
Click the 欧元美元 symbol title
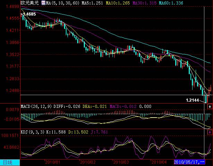click(30, 3)
